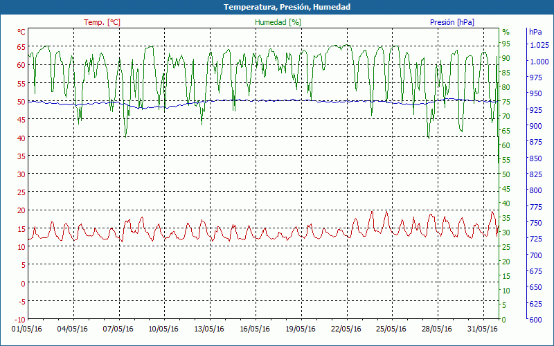Click the red temperature tick value 65
The height and width of the screenshot is (346, 554).
pos(21,46)
